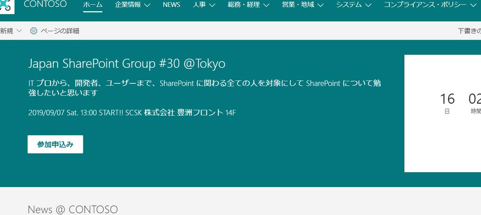Image resolution: width=481 pixels, height=215 pixels.
Task: Open the 企業情報 menu
Action: click(x=128, y=5)
